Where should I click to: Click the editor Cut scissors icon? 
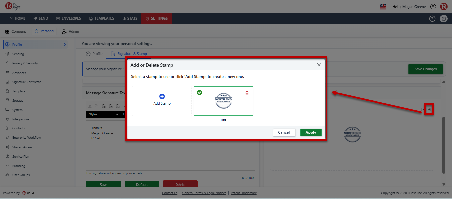click(x=90, y=106)
